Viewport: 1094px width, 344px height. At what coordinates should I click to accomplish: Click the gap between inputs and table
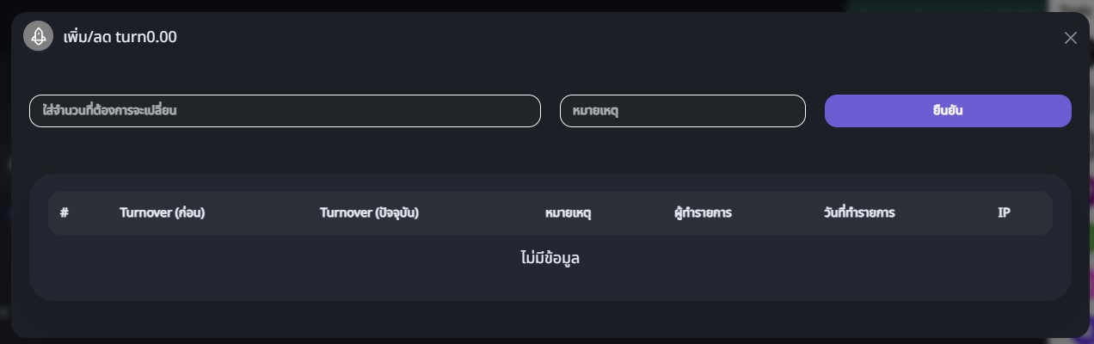[550, 151]
